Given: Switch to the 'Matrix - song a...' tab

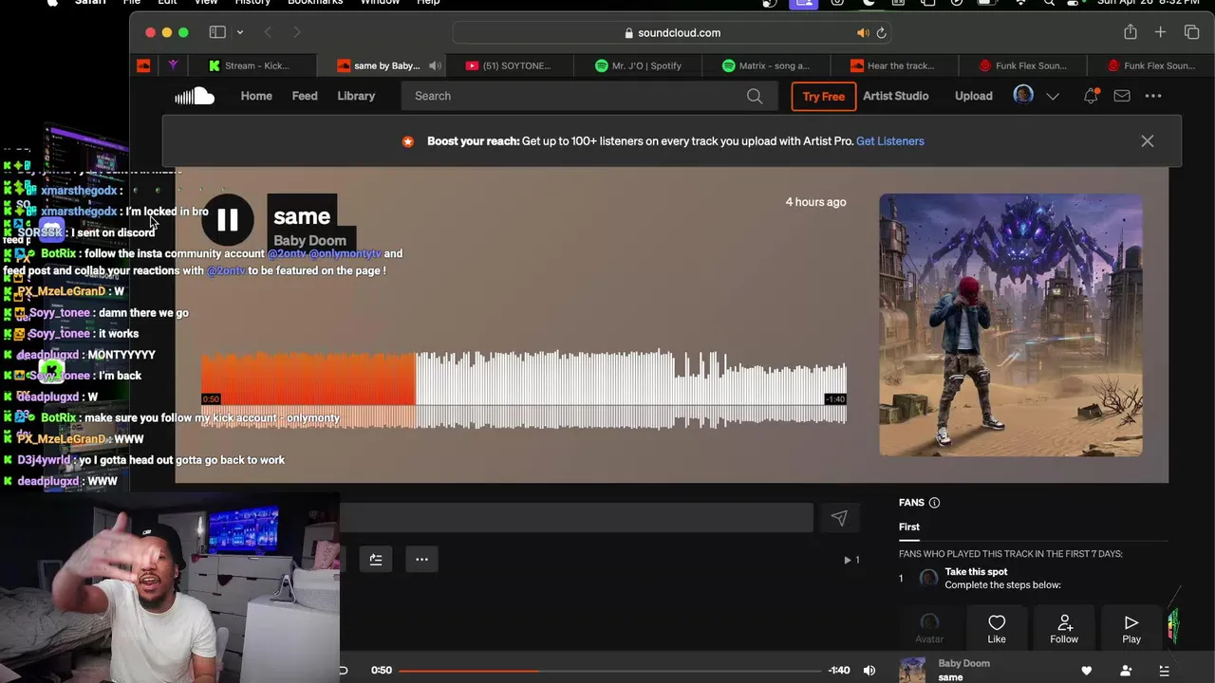Looking at the screenshot, I should 766,65.
